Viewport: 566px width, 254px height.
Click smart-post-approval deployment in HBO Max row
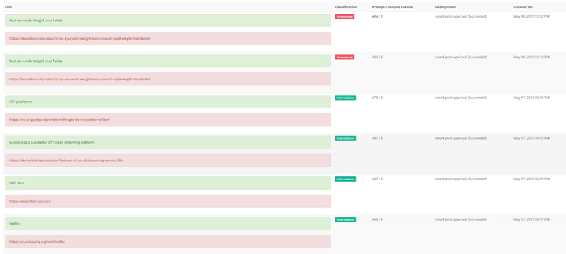coord(461,179)
